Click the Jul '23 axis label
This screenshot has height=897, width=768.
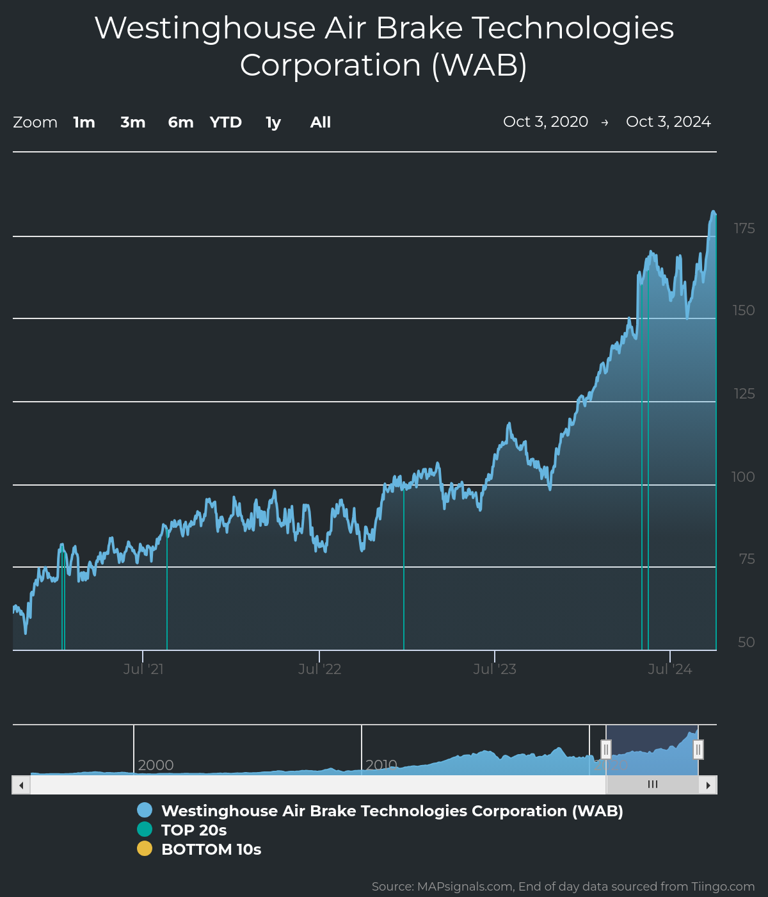495,670
